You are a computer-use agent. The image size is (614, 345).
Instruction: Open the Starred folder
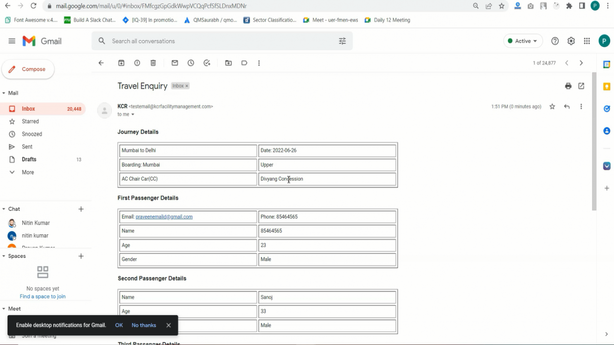[30, 121]
